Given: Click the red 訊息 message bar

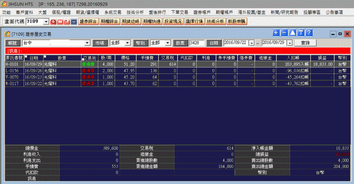Looking at the screenshot, I should (x=177, y=51).
